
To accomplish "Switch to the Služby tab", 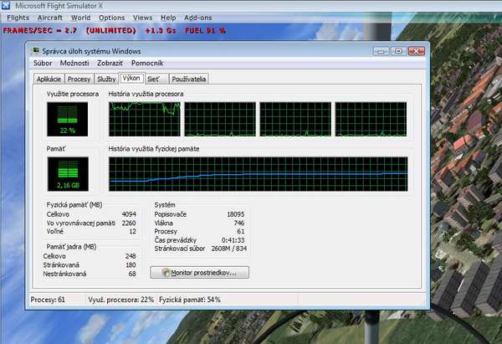I will pos(106,79).
